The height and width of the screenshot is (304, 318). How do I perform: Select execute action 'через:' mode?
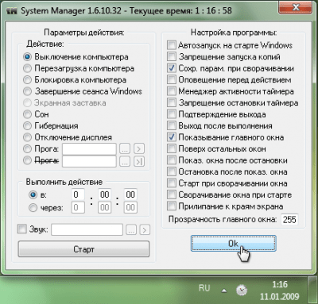point(33,208)
